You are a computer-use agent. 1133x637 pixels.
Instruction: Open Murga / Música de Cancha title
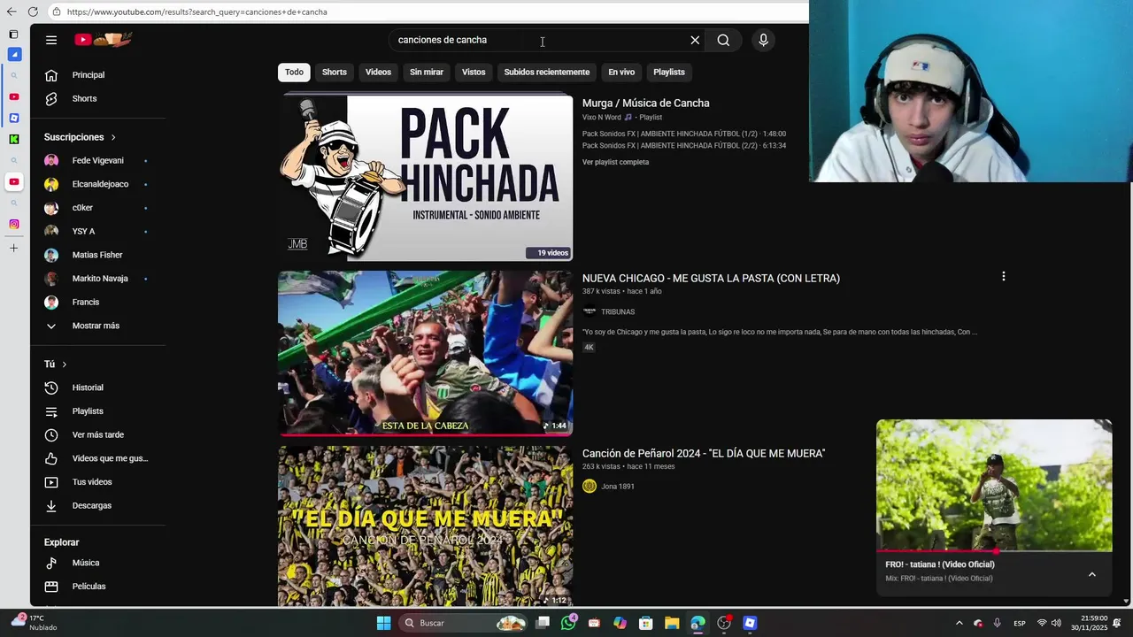pyautogui.click(x=645, y=103)
